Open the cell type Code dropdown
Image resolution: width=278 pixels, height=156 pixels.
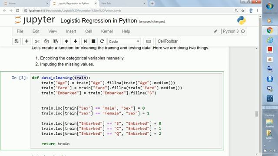(124, 42)
